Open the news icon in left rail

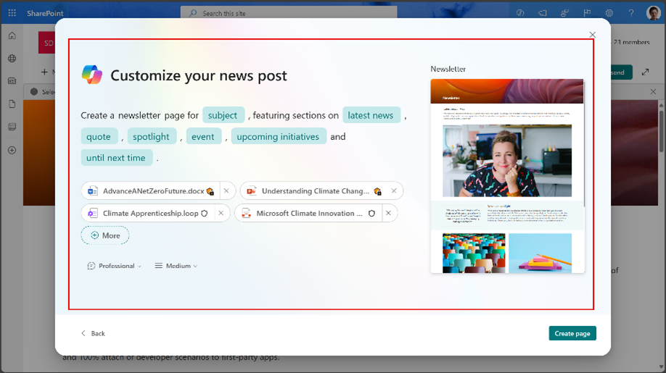12,80
